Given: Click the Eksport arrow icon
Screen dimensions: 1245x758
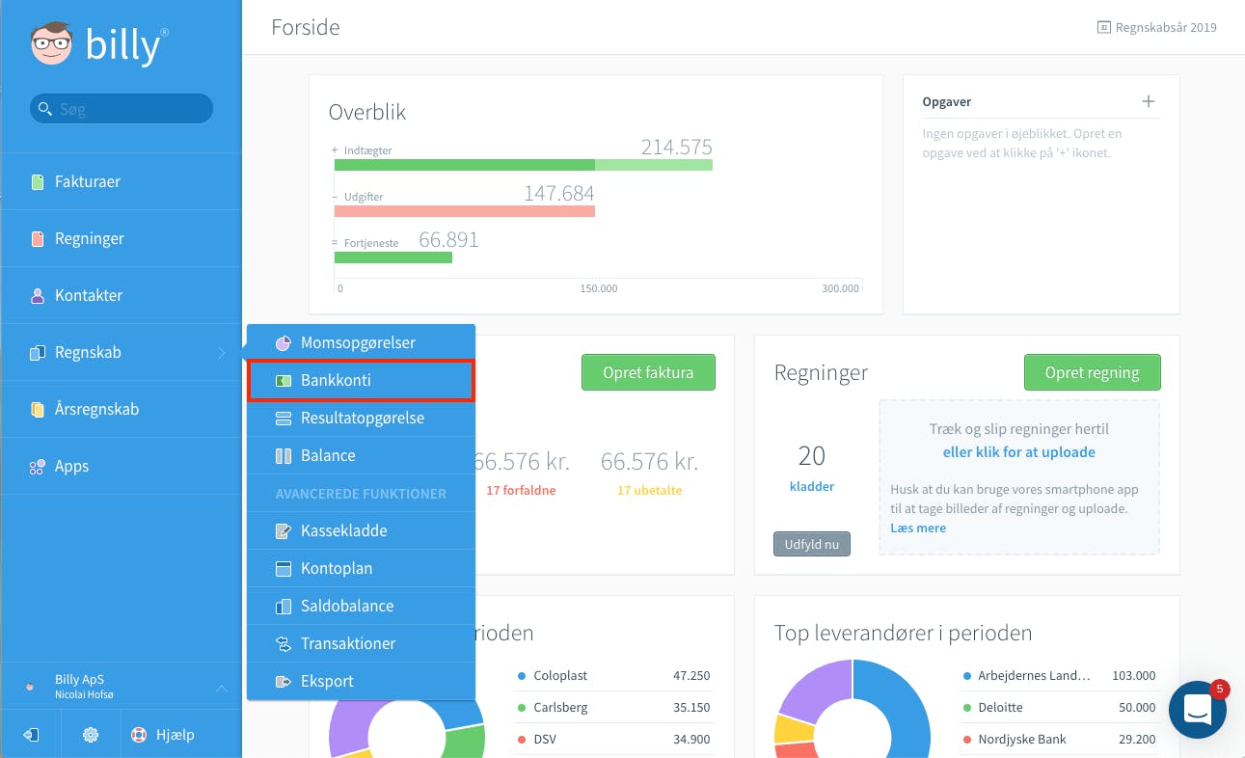Looking at the screenshot, I should tap(284, 681).
